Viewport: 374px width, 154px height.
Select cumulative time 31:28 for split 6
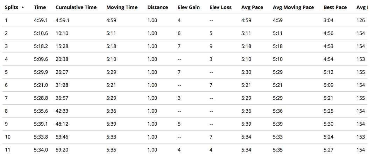point(62,85)
